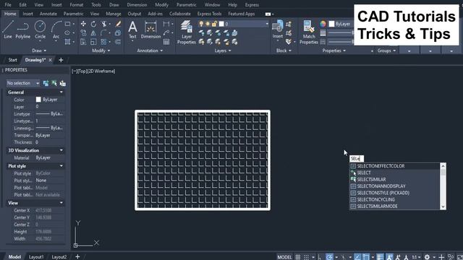Viewport: 463px width, 260px height.
Task: Collapse the General properties section
Action: (61, 92)
